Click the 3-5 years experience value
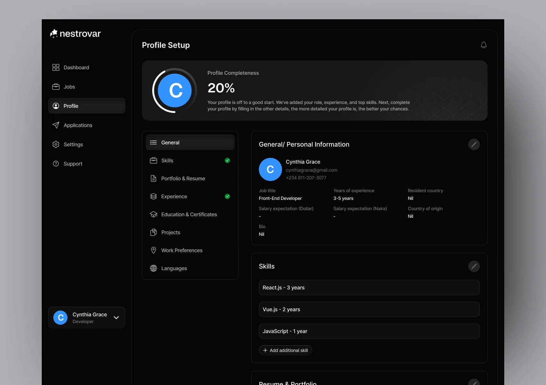The width and height of the screenshot is (546, 385). point(343,198)
